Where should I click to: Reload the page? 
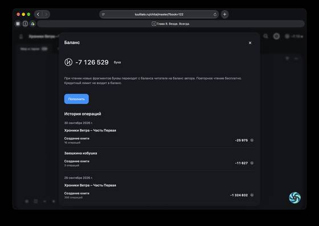(x=215, y=14)
